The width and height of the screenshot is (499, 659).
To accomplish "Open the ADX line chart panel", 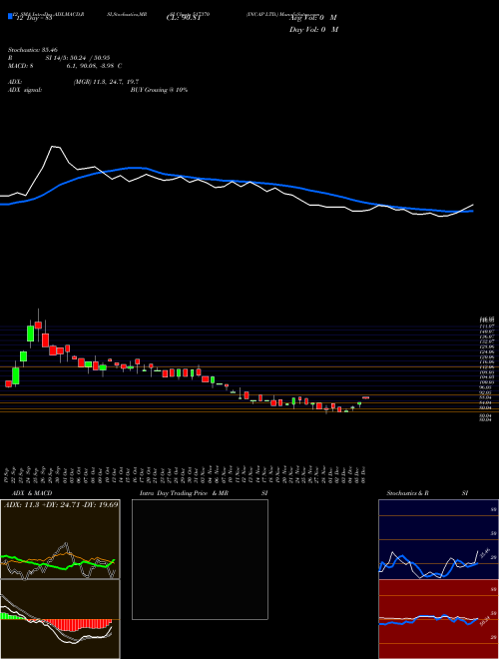I will click(x=60, y=539).
